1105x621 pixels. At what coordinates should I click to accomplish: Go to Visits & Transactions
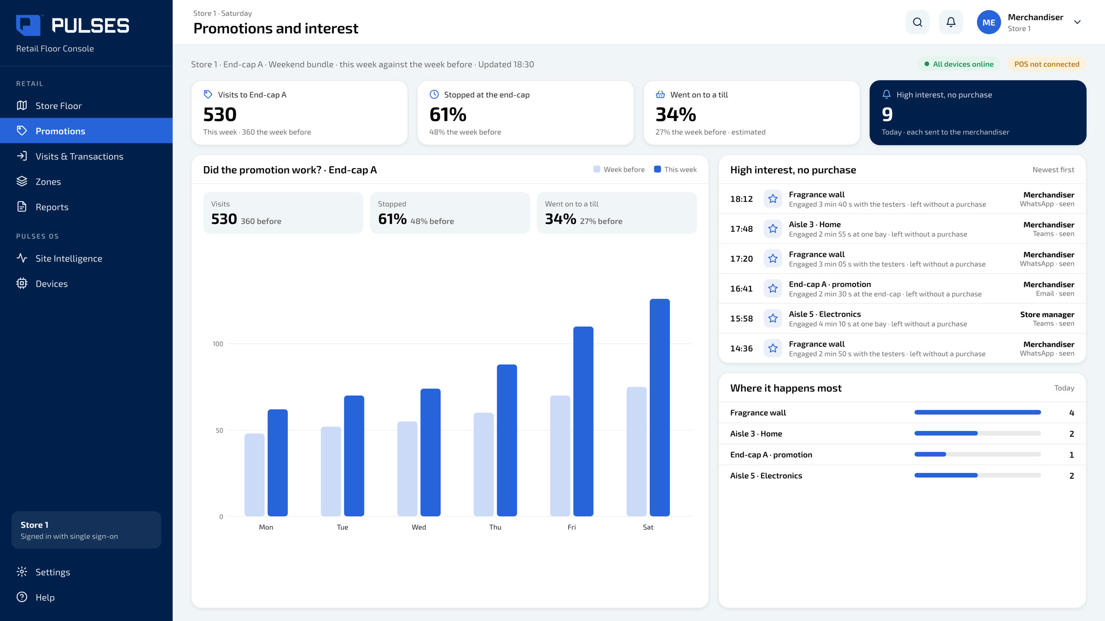click(x=86, y=156)
